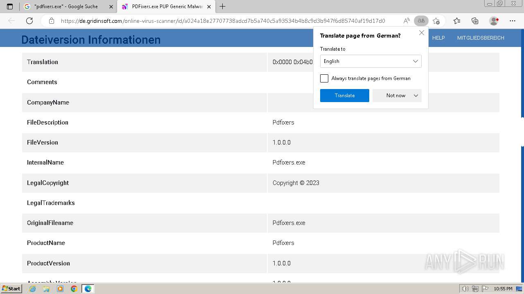Click ProductVersion value 1.0.0.0

[282, 263]
